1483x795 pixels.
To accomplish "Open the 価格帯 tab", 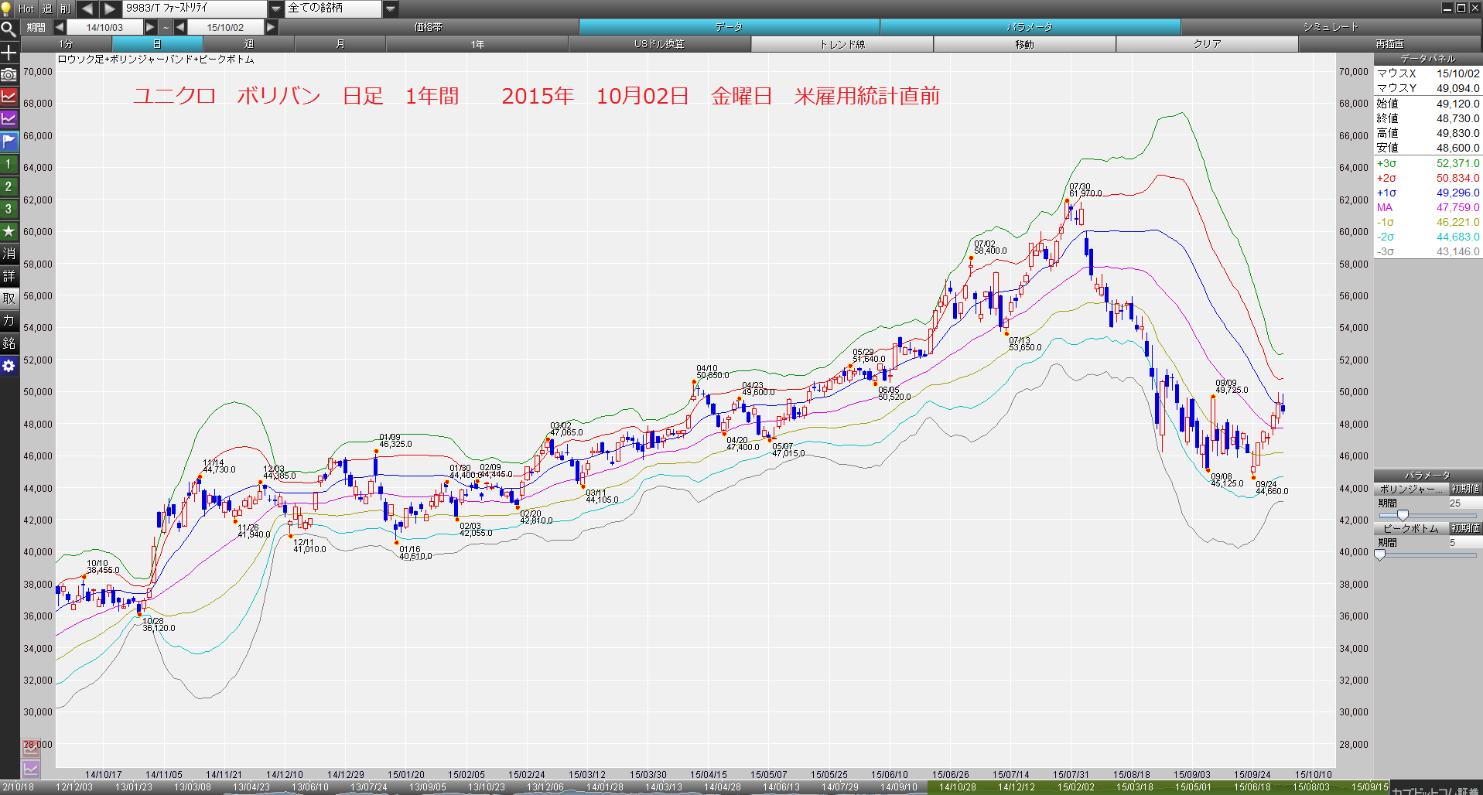I will tap(429, 27).
